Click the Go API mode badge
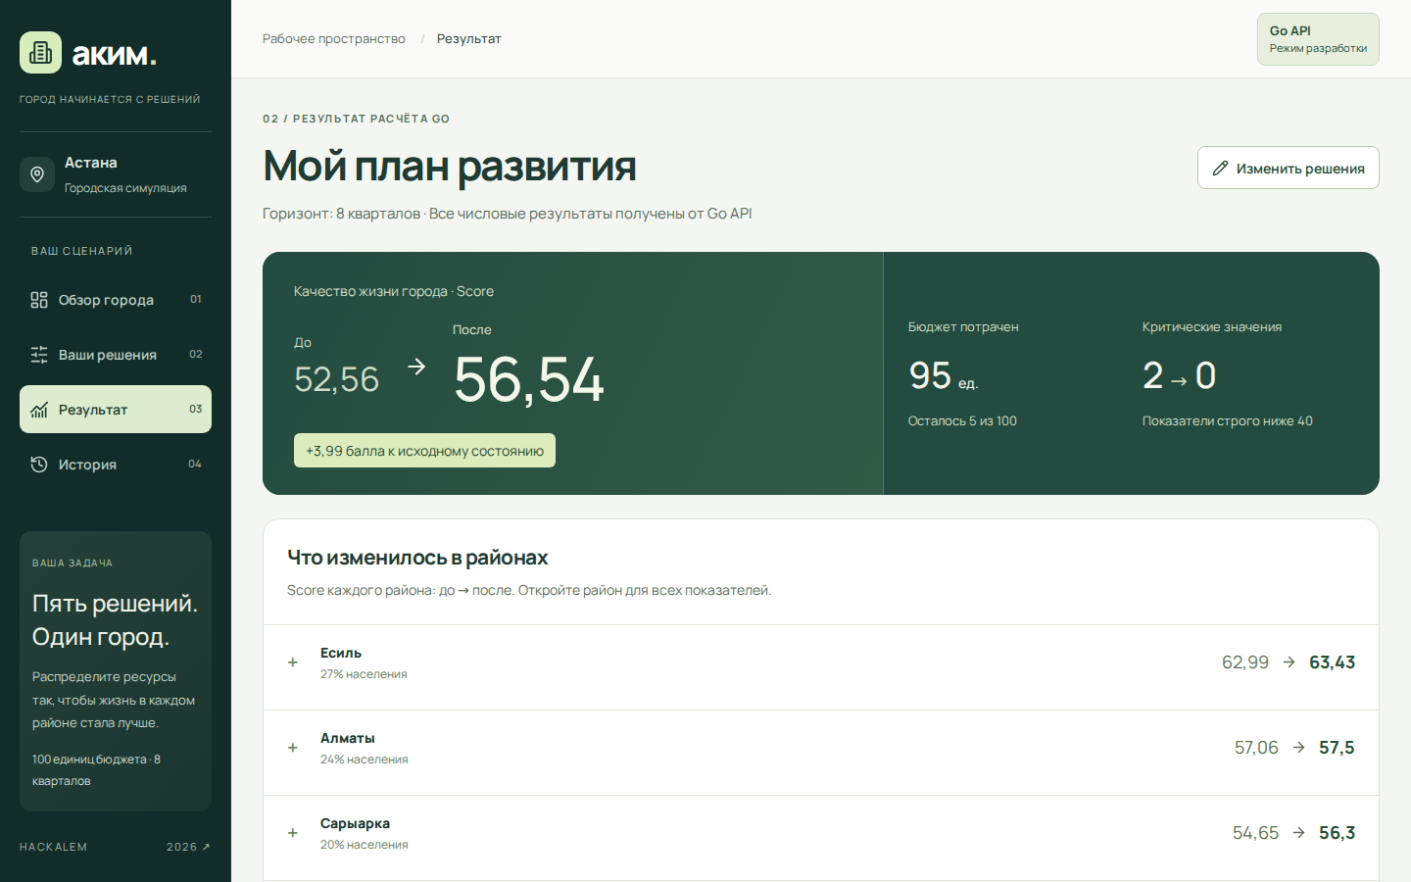Image resolution: width=1411 pixels, height=882 pixels. [x=1318, y=39]
